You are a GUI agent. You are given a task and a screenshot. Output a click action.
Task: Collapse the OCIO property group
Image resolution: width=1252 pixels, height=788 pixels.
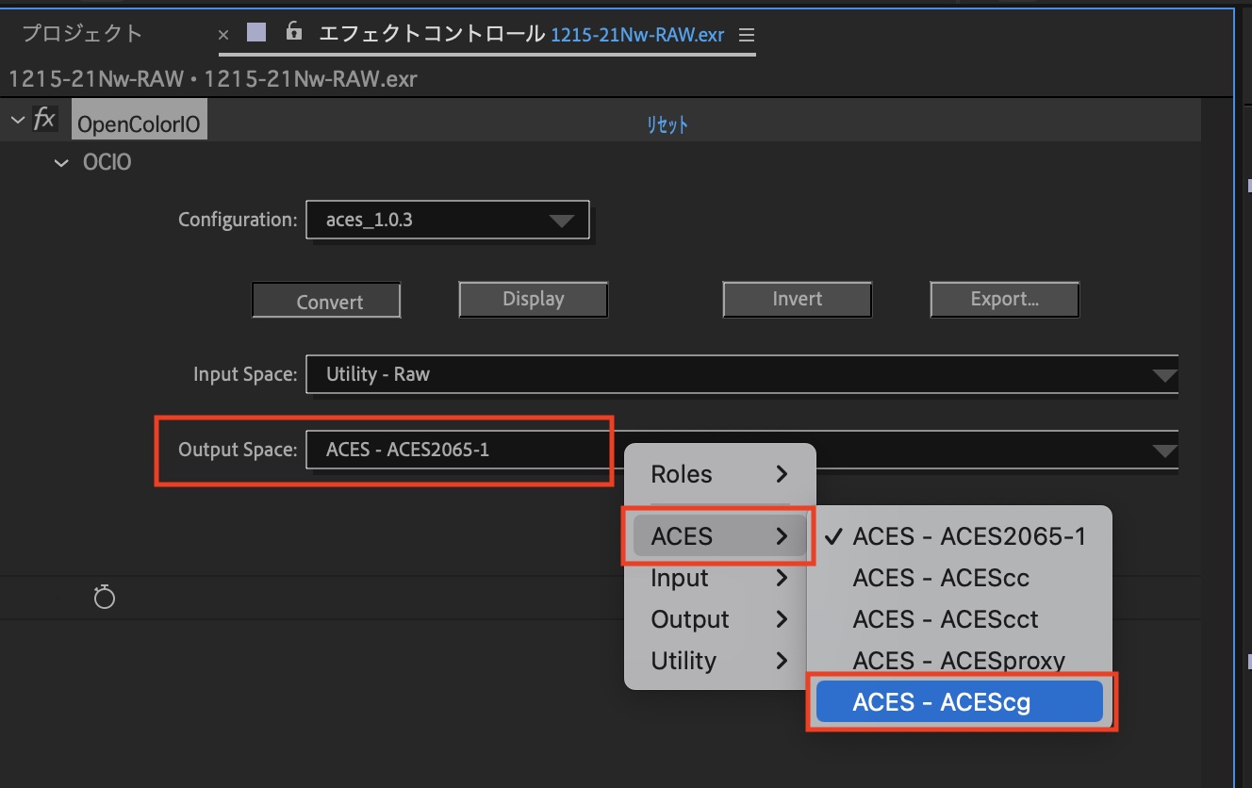(62, 163)
